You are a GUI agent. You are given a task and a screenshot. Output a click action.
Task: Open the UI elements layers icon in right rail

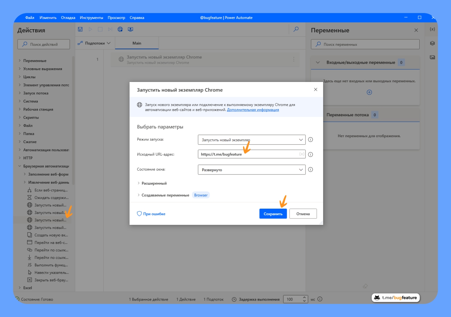432,43
